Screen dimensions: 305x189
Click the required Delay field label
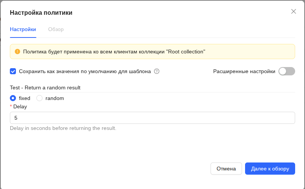point(20,107)
